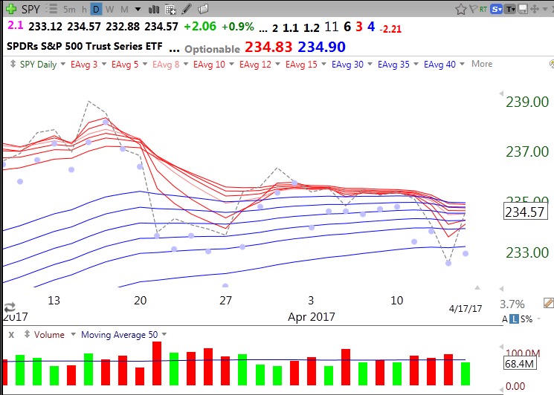Click the pencil ruler icon beside 3.7%
The width and height of the screenshot is (554, 395).
(548, 303)
